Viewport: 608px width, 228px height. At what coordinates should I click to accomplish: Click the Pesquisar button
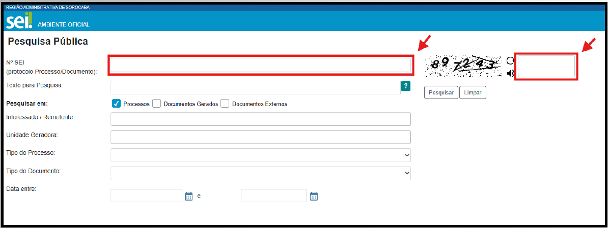[441, 93]
